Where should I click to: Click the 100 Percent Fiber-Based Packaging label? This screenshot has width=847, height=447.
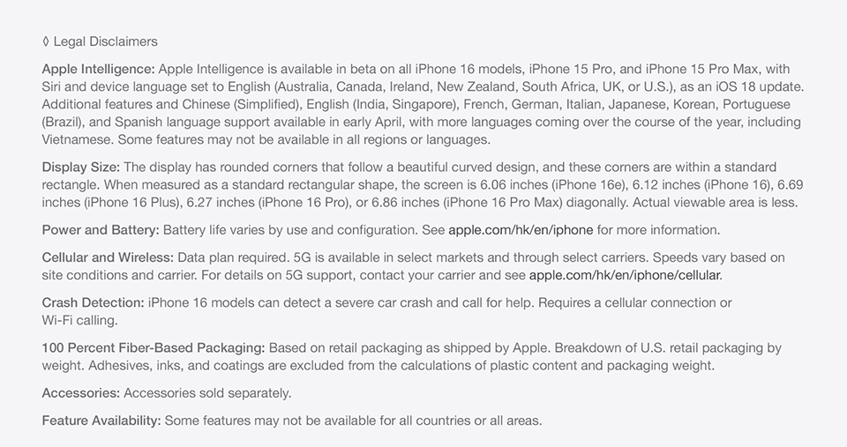tap(154, 348)
